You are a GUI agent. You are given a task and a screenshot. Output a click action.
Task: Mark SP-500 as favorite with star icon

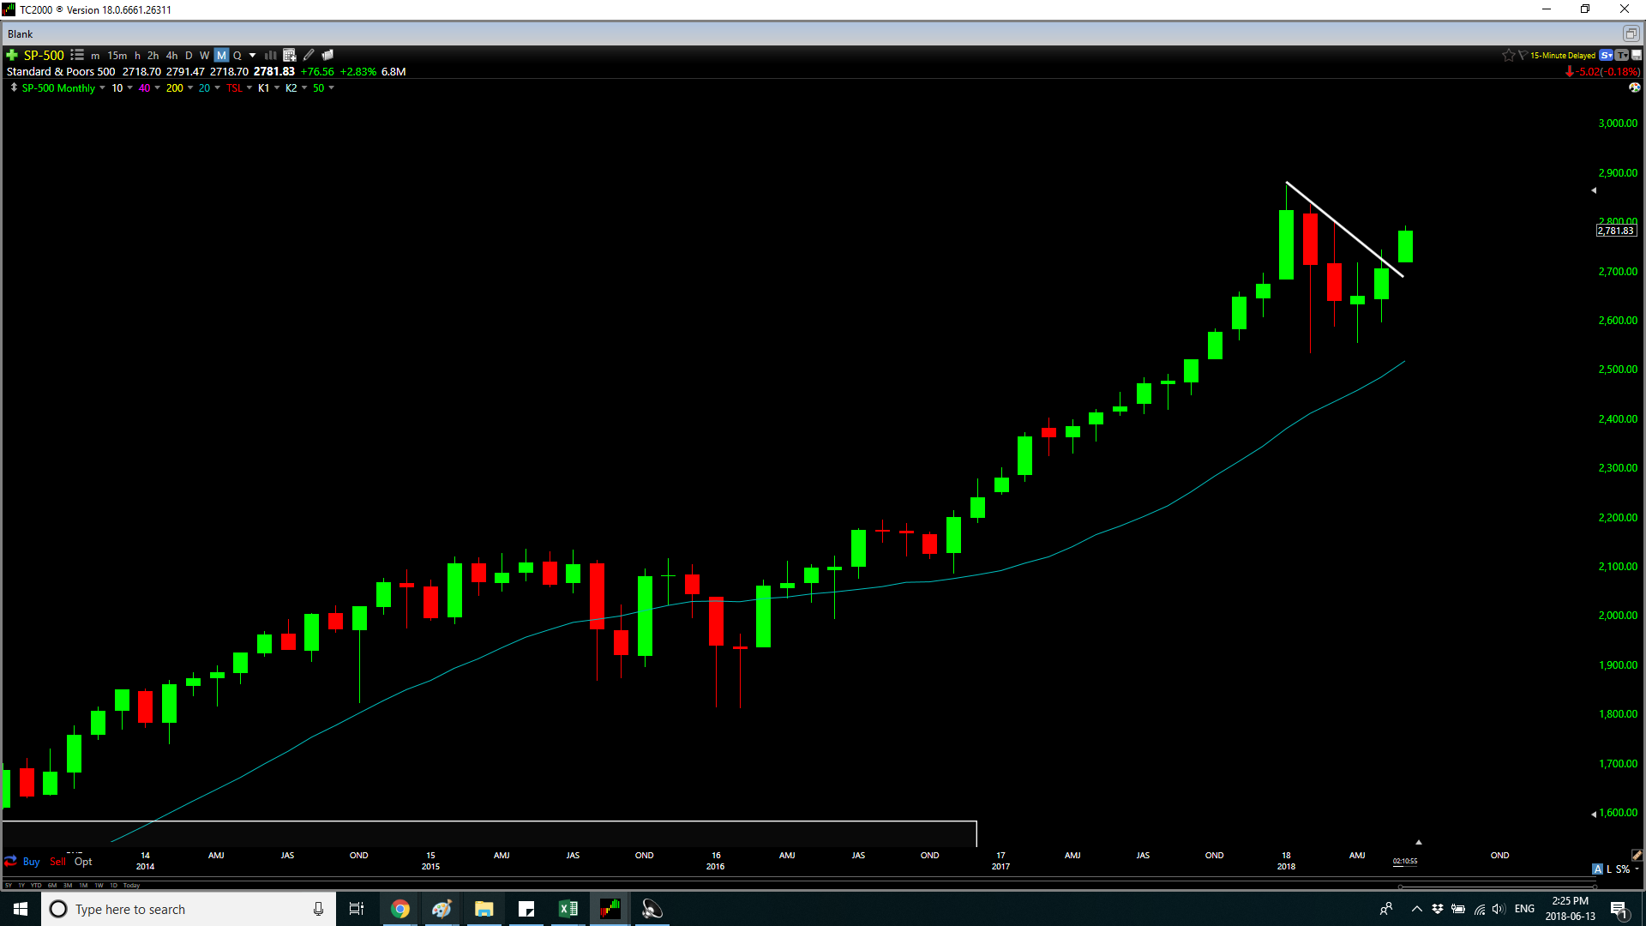(x=1508, y=55)
